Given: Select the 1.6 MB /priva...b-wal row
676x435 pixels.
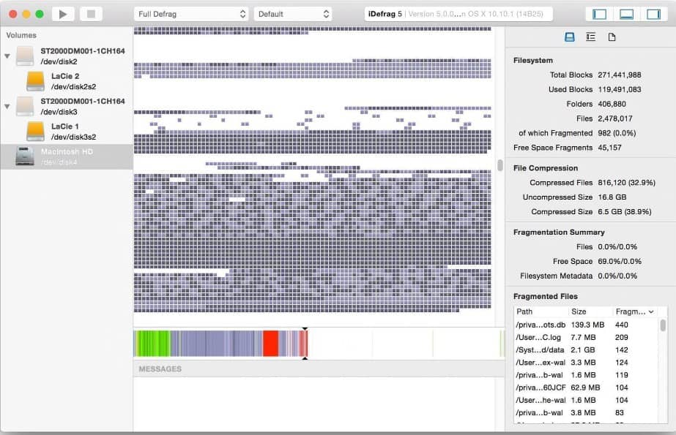Looking at the screenshot, I should point(586,375).
